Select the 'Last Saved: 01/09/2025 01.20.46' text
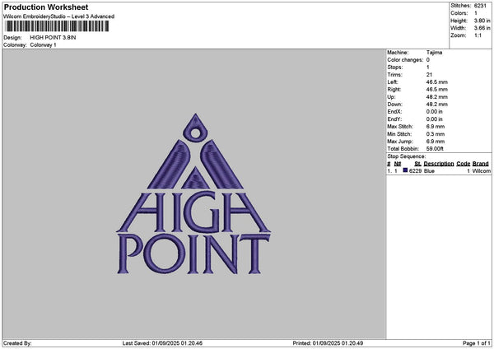The width and height of the screenshot is (494, 349). [x=162, y=343]
